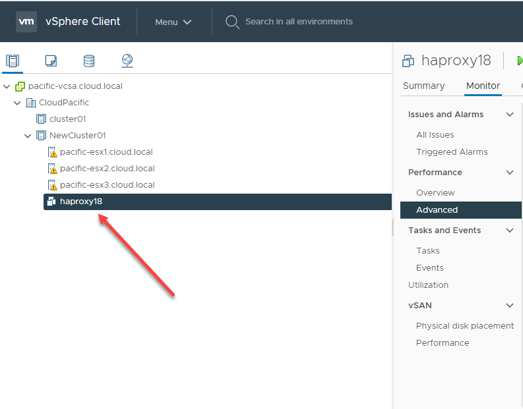Open Utilization
Viewport: 523px width, 409px height.
(428, 285)
